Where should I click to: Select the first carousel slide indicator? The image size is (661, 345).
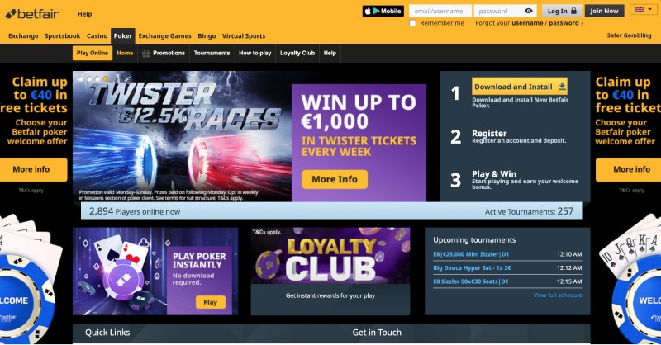tap(81, 78)
